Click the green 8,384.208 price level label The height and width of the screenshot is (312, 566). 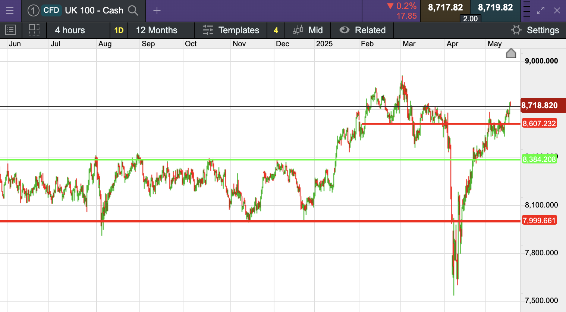tap(539, 159)
